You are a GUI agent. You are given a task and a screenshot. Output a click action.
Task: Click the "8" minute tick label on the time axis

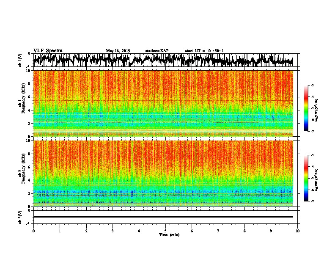[244, 231]
